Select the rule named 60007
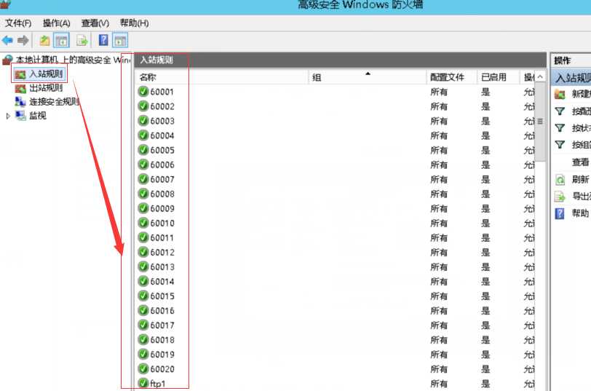Viewport: 591px width, 391px height. [162, 179]
